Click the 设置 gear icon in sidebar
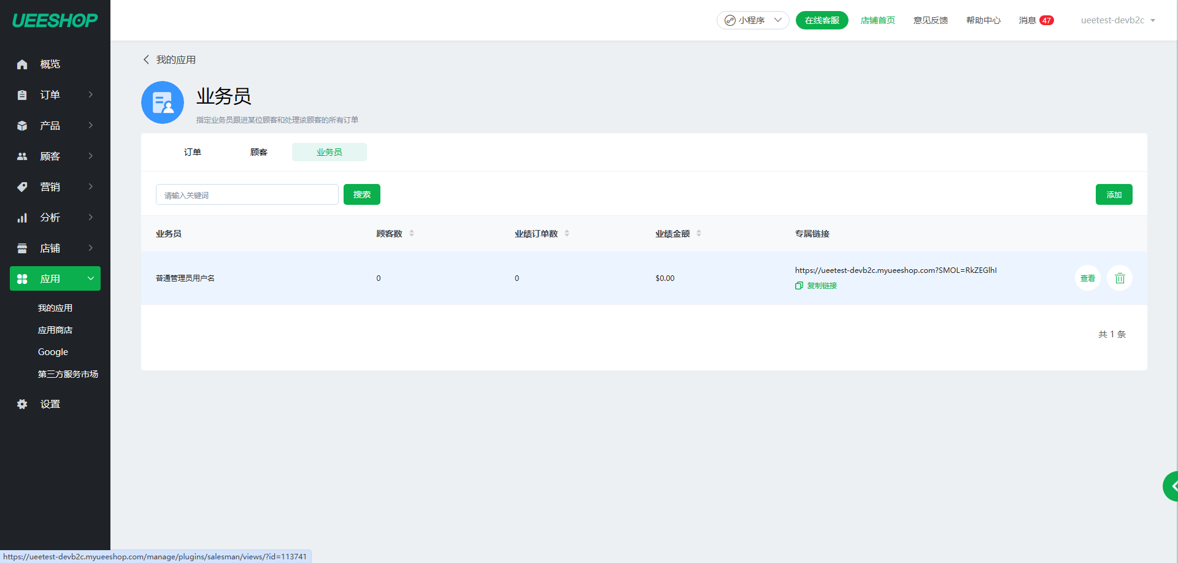 pos(22,404)
